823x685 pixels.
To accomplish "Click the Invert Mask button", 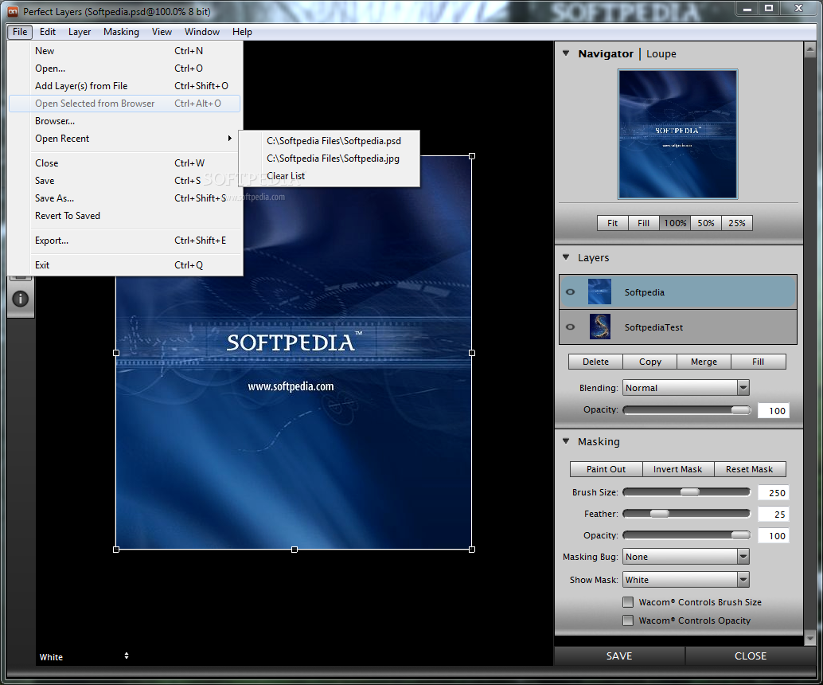I will point(678,469).
